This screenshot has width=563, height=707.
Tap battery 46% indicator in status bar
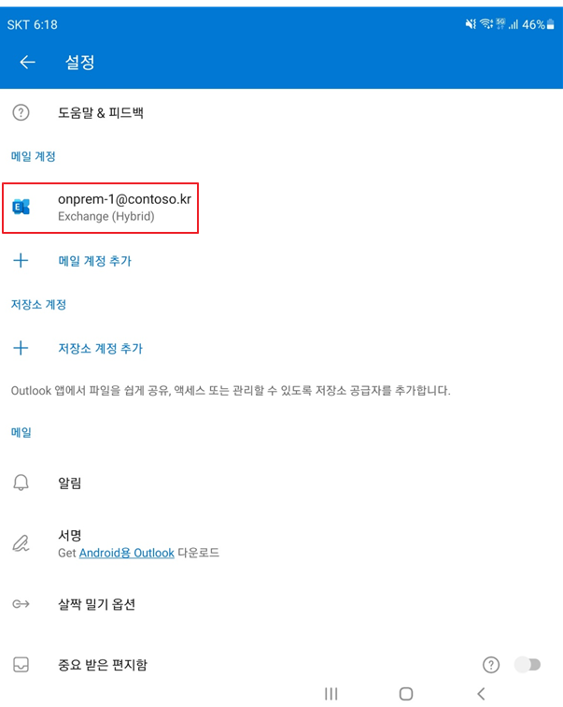[x=538, y=24]
